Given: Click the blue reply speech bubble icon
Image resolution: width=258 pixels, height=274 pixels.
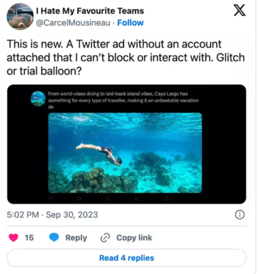Looking at the screenshot, I should click(x=54, y=237).
